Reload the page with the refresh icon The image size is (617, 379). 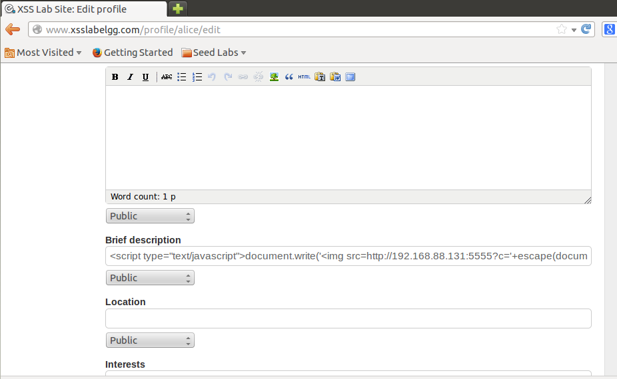click(586, 29)
